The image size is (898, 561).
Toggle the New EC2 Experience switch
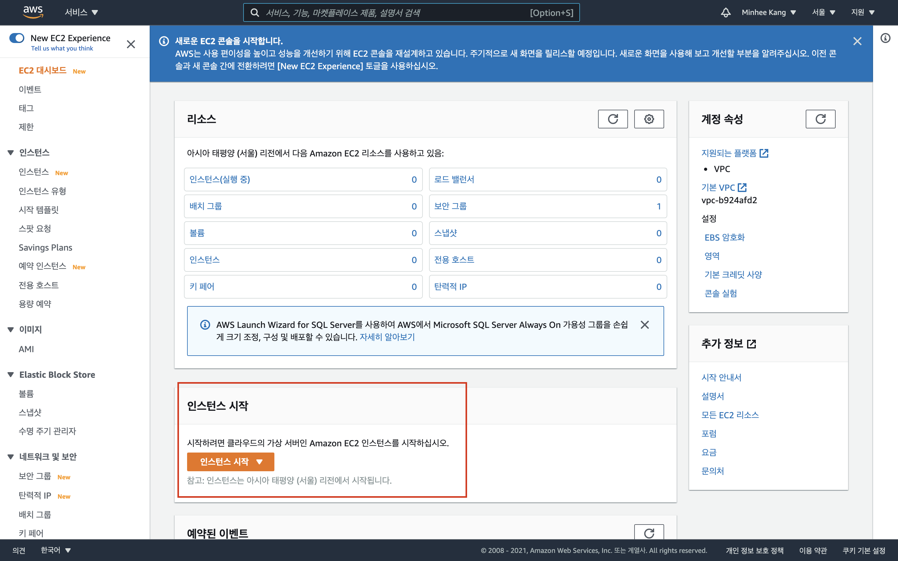(x=17, y=38)
